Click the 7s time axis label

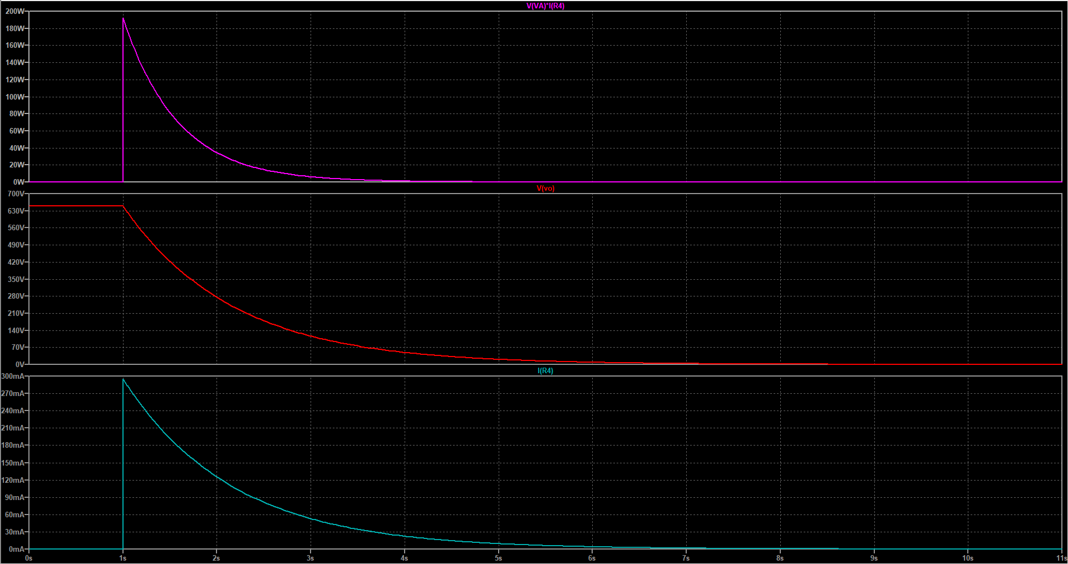tap(686, 558)
